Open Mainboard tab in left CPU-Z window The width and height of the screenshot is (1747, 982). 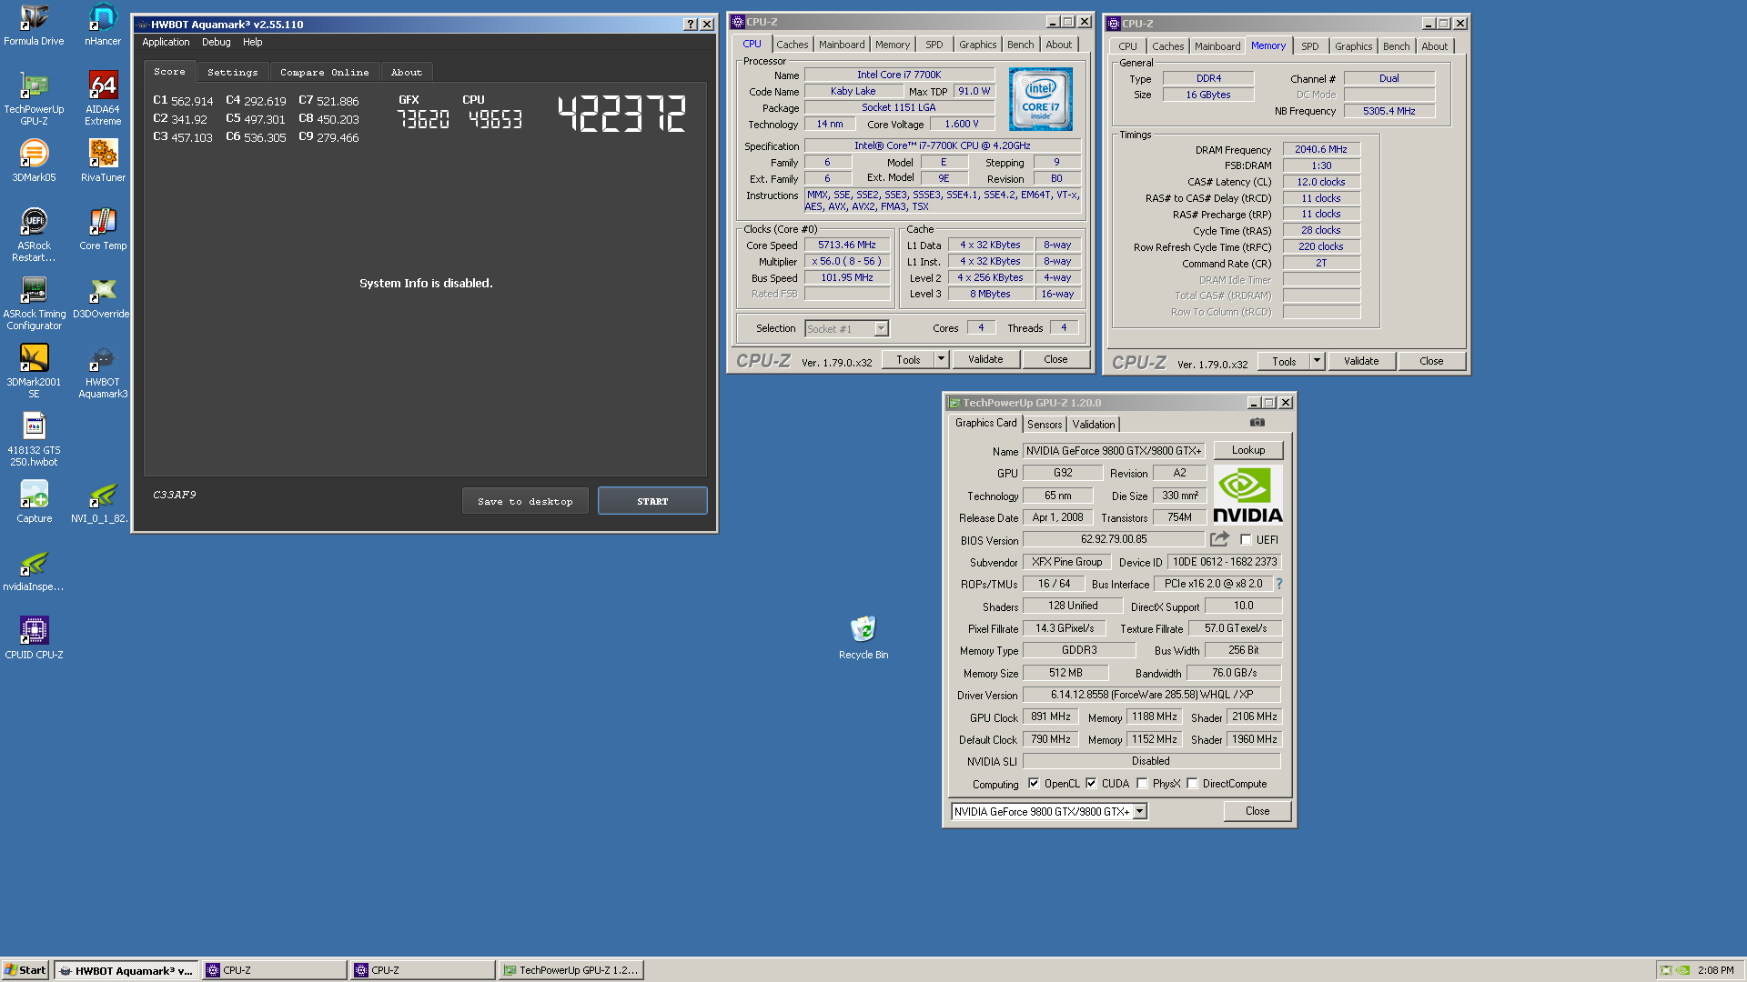tap(842, 45)
